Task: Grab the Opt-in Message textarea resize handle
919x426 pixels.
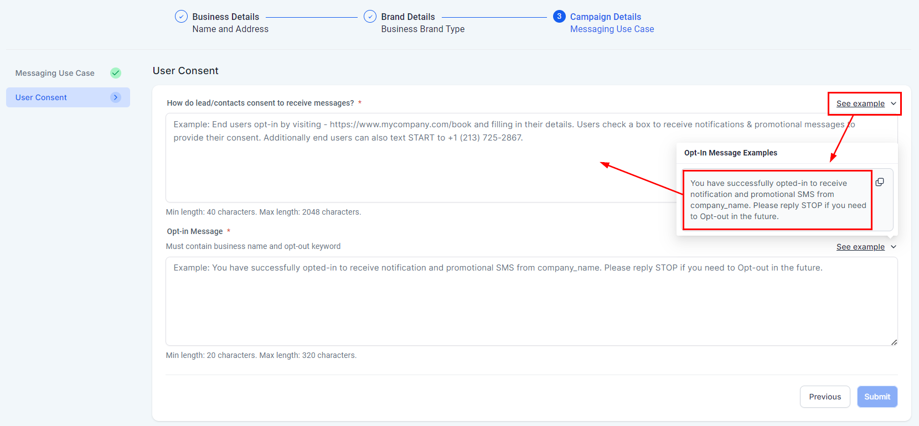Action: point(894,342)
